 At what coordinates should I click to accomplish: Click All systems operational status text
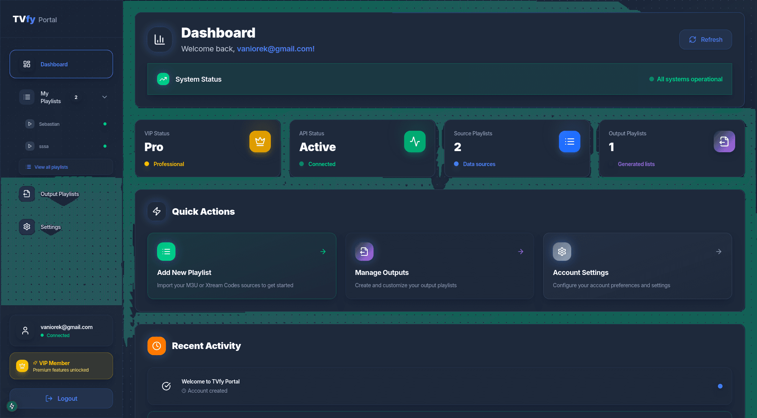click(x=690, y=79)
